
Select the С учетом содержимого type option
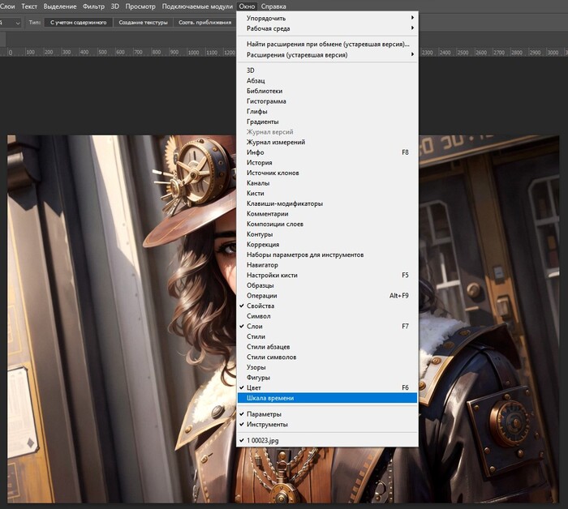pos(78,23)
